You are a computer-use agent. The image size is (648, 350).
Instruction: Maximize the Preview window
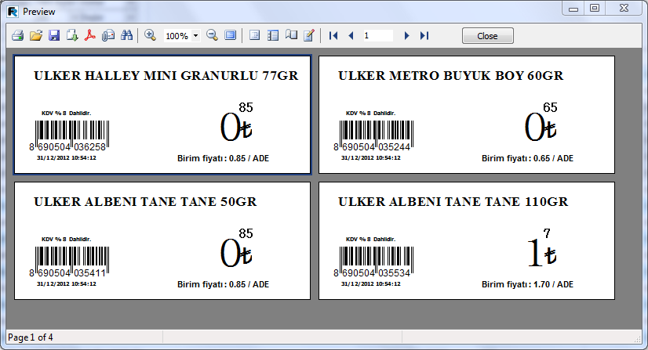595,9
